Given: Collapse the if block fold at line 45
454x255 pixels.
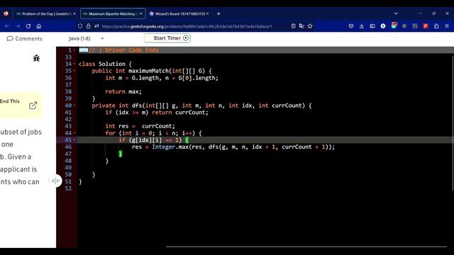Looking at the screenshot, I should point(74,140).
